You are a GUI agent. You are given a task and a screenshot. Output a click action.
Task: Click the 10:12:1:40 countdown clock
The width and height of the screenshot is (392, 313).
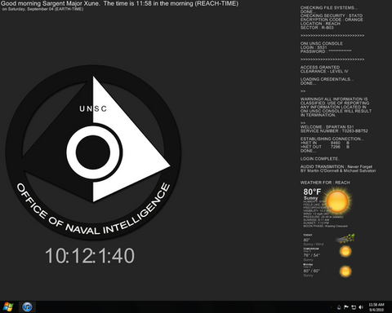[x=90, y=256]
